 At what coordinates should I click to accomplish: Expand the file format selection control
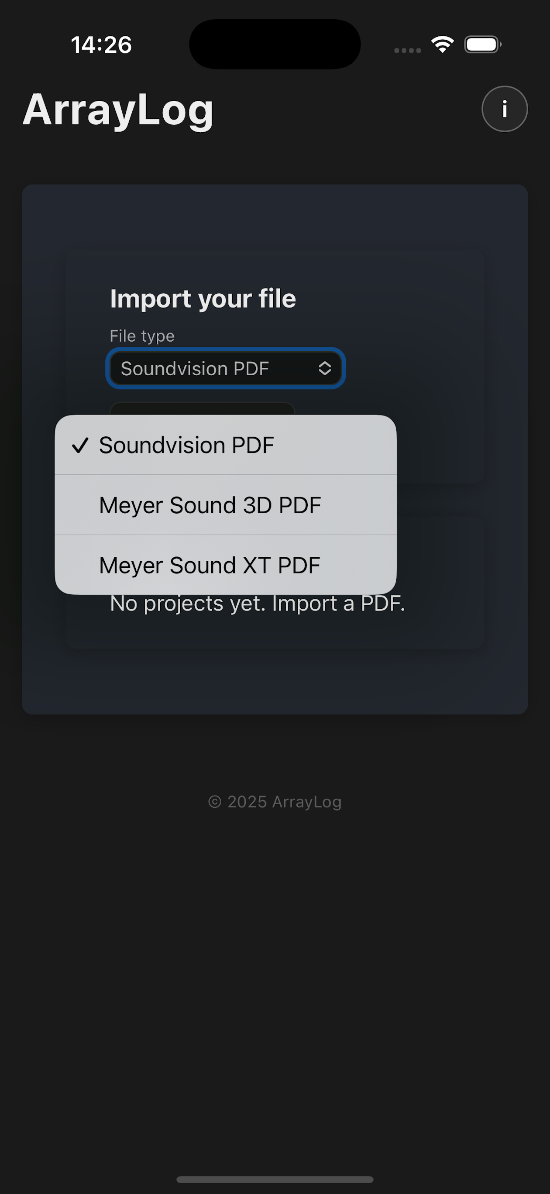pyautogui.click(x=225, y=368)
